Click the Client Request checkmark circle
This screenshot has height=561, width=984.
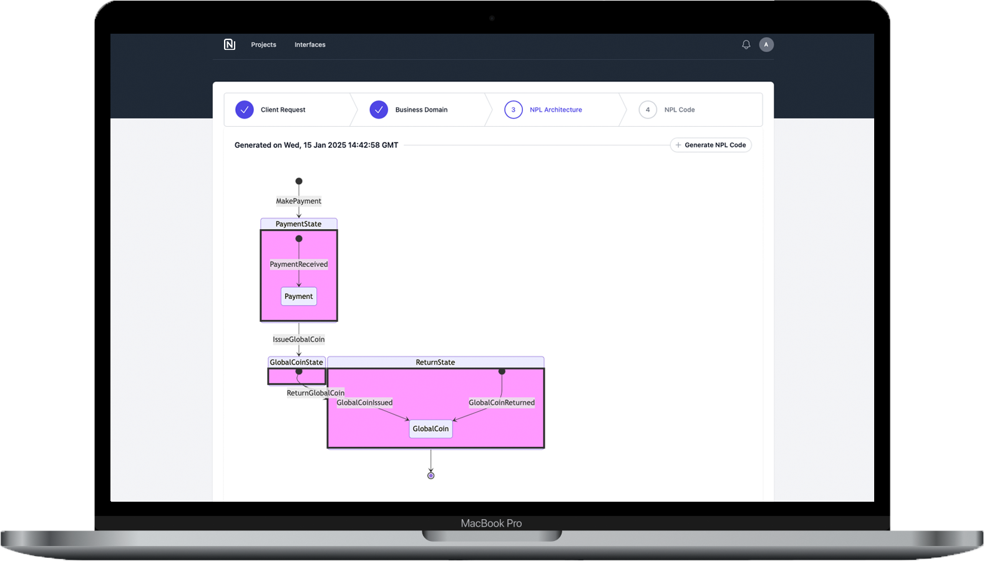click(x=245, y=110)
